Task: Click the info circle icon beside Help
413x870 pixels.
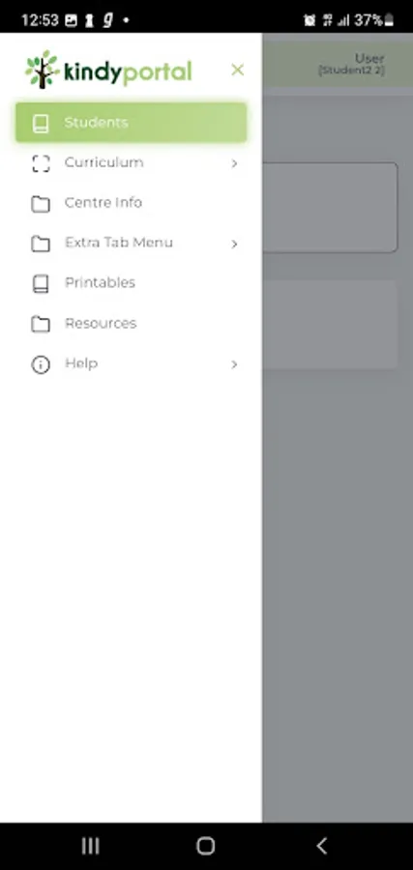Action: pos(41,364)
